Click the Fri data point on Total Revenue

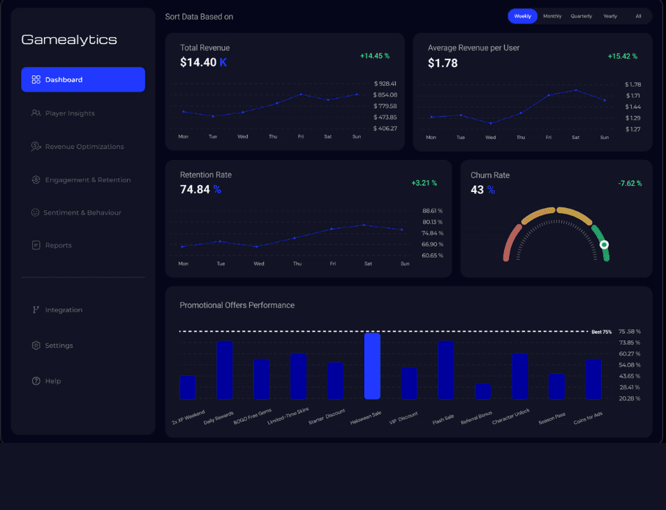coord(301,94)
